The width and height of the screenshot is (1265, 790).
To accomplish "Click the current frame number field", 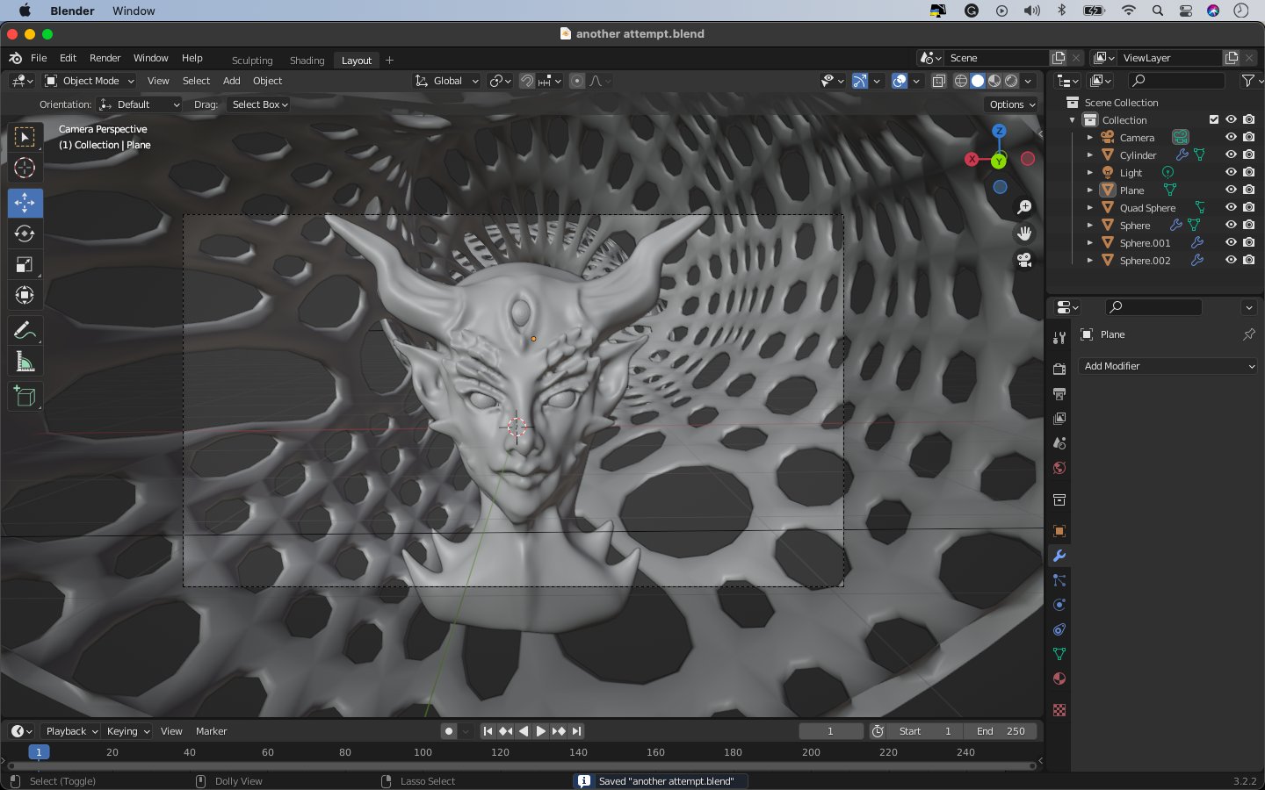I will [831, 731].
